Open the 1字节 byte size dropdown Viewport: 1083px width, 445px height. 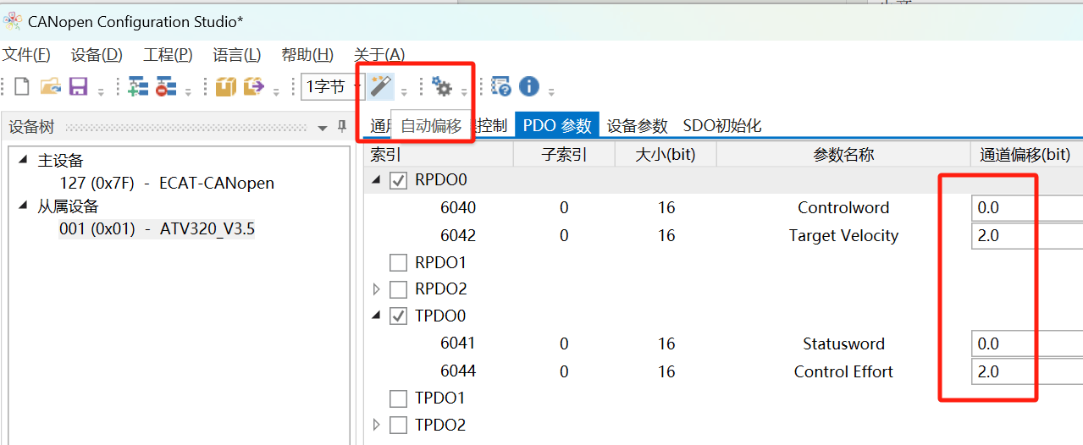(332, 86)
